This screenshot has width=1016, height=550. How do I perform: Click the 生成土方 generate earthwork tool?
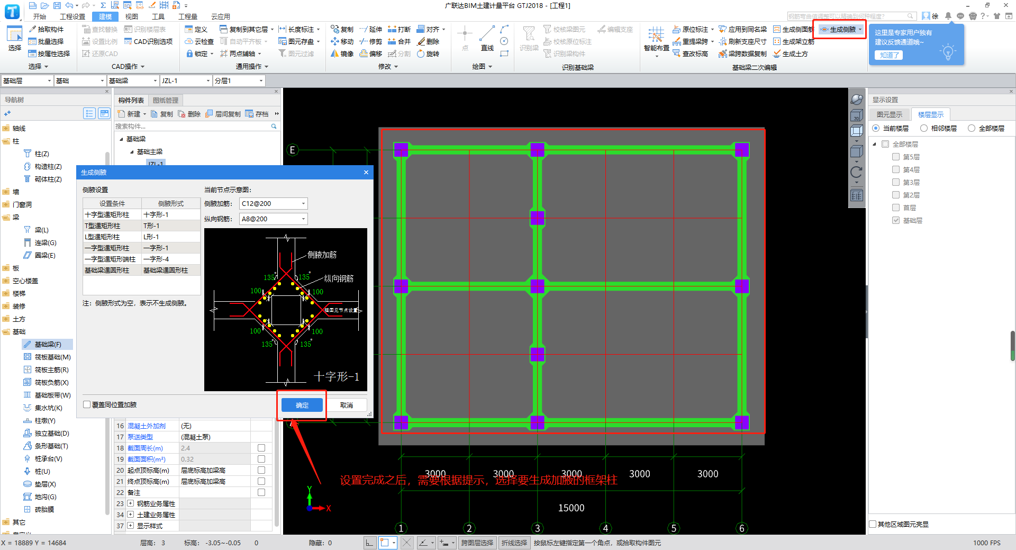click(791, 53)
